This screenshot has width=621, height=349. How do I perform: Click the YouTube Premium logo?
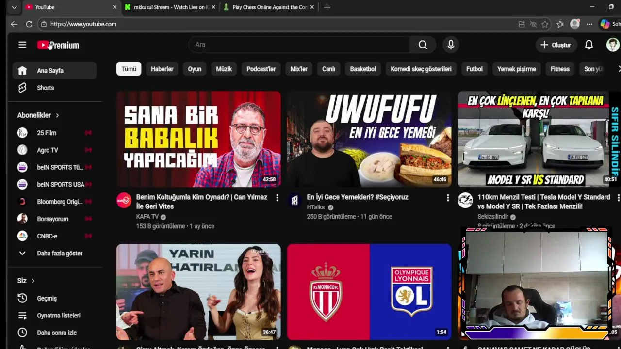tap(58, 45)
